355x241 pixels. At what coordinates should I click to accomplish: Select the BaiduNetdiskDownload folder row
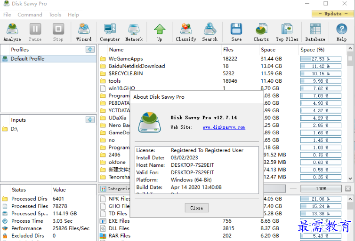[x=222, y=66]
